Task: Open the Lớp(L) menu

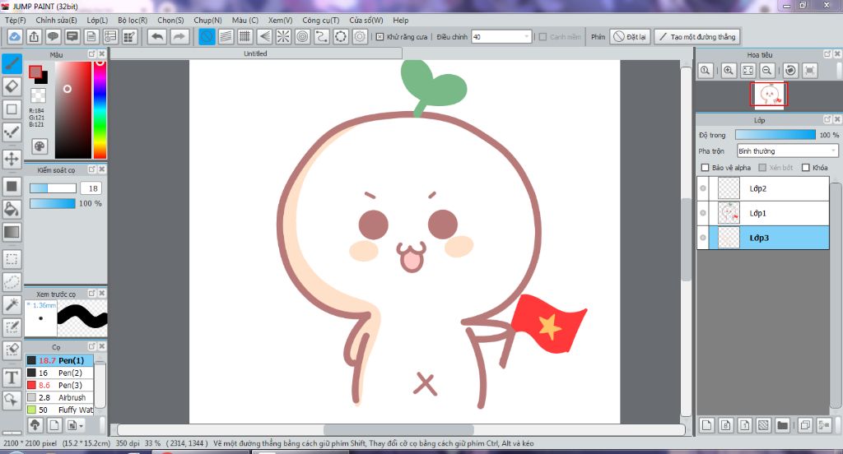Action: pyautogui.click(x=97, y=20)
